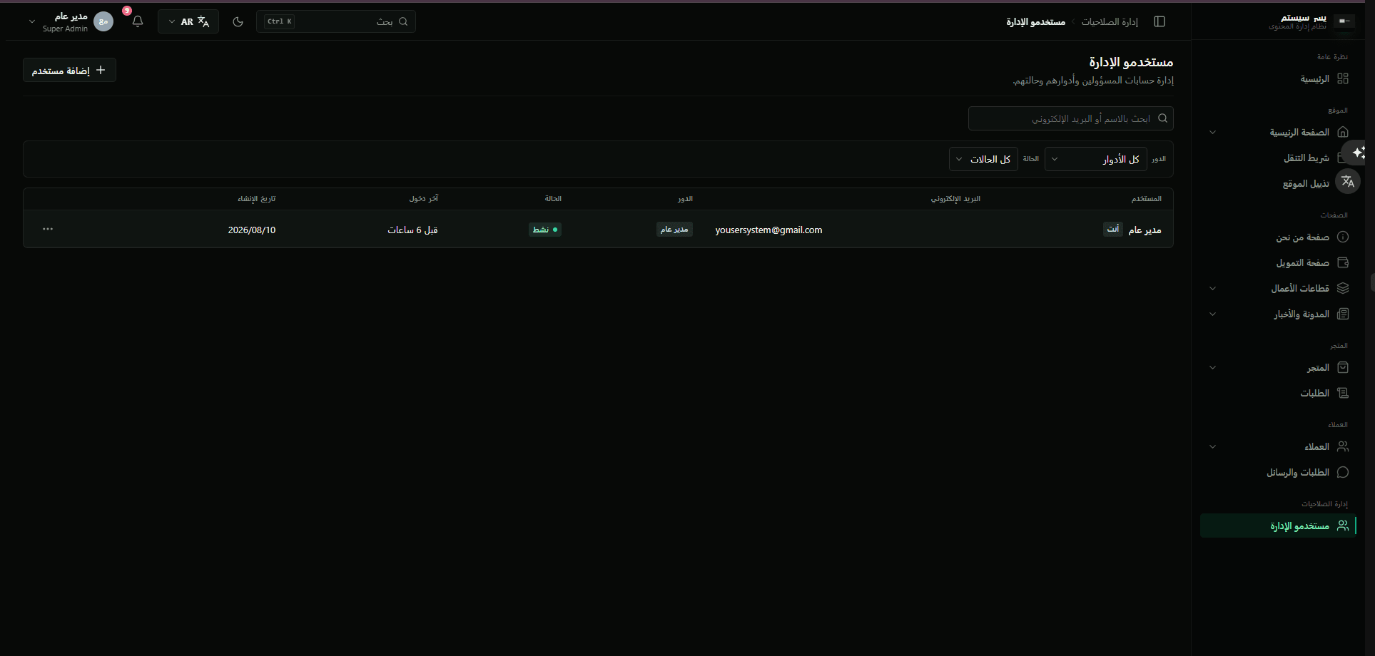Screen dimensions: 1375x656
Task: Click the newspaper icon beside المدونة والأخبار
Action: (x=1343, y=314)
